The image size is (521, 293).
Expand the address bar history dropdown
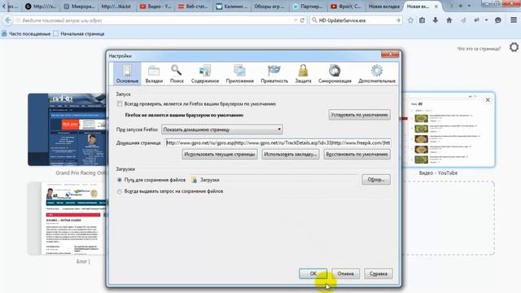tap(296, 20)
